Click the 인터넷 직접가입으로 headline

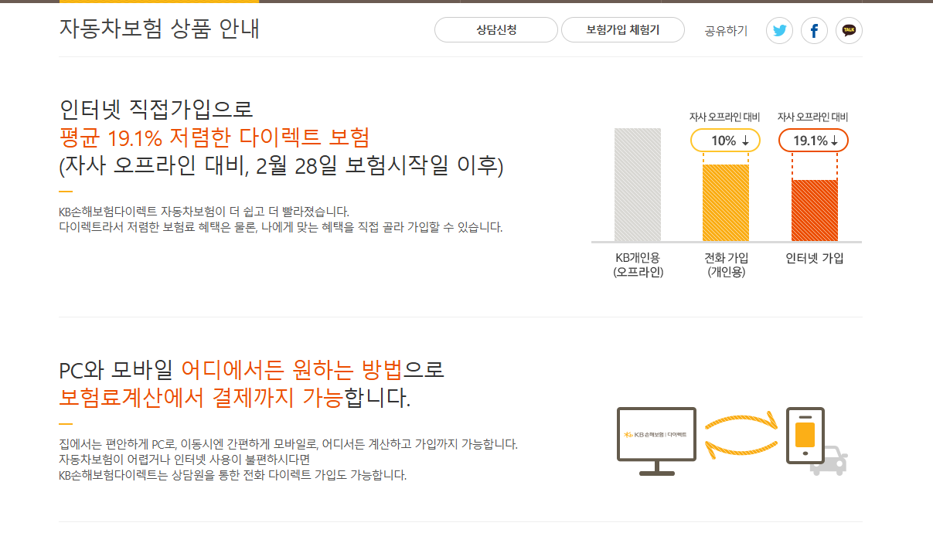click(156, 108)
